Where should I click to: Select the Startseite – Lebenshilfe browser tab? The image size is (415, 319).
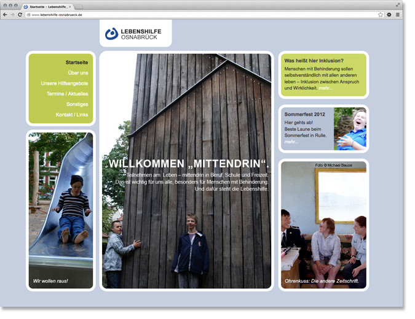tap(47, 7)
